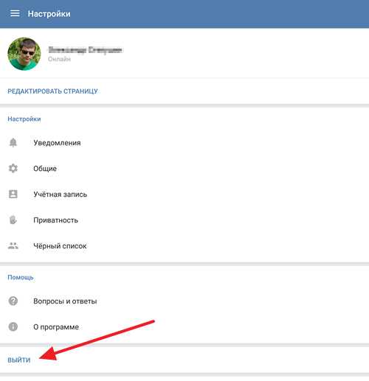The image size is (369, 381).
Task: Click the hand icon beside Приватность
Action: (x=13, y=220)
